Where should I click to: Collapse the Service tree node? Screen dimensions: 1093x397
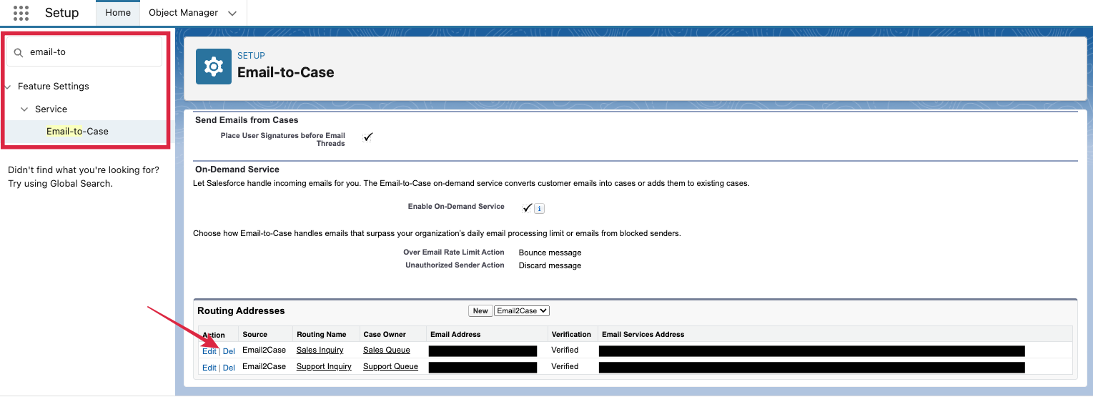click(x=24, y=109)
